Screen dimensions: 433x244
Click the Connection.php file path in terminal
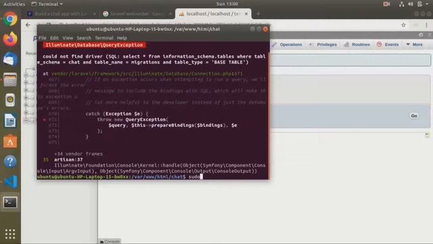147,74
